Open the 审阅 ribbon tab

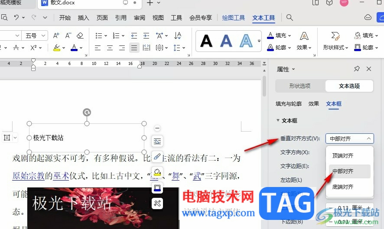tap(140, 18)
